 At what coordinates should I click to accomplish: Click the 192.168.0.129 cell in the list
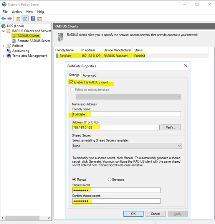click(91, 56)
